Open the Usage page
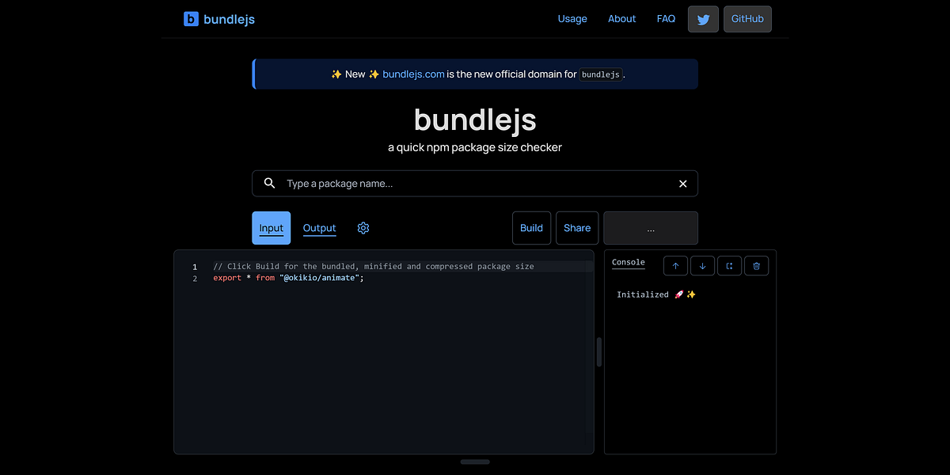950x475 pixels. pyautogui.click(x=572, y=18)
